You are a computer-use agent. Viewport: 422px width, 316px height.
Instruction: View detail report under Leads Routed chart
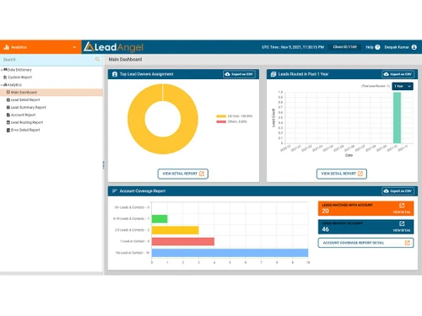[x=342, y=174]
